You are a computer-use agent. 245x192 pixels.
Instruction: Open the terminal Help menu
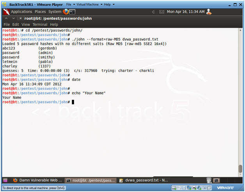54,25
